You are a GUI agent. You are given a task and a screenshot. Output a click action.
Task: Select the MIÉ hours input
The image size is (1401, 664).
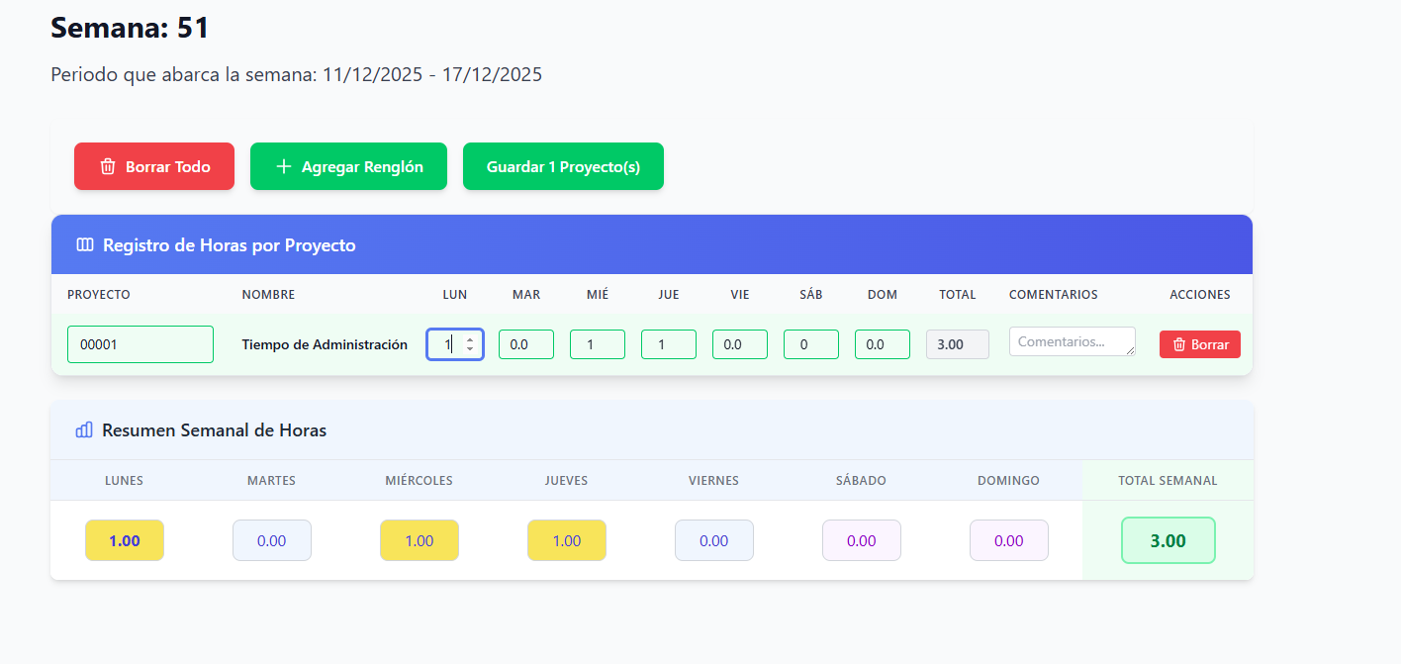coord(597,344)
